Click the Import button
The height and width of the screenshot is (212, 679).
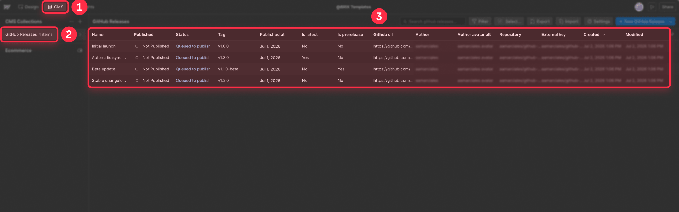[x=568, y=22]
